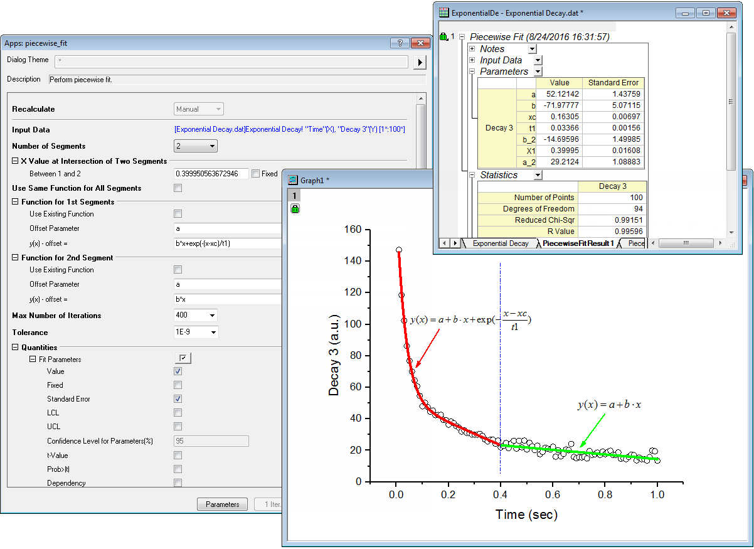Click the worksheet vertical scrollbar thumb

pos(730,100)
